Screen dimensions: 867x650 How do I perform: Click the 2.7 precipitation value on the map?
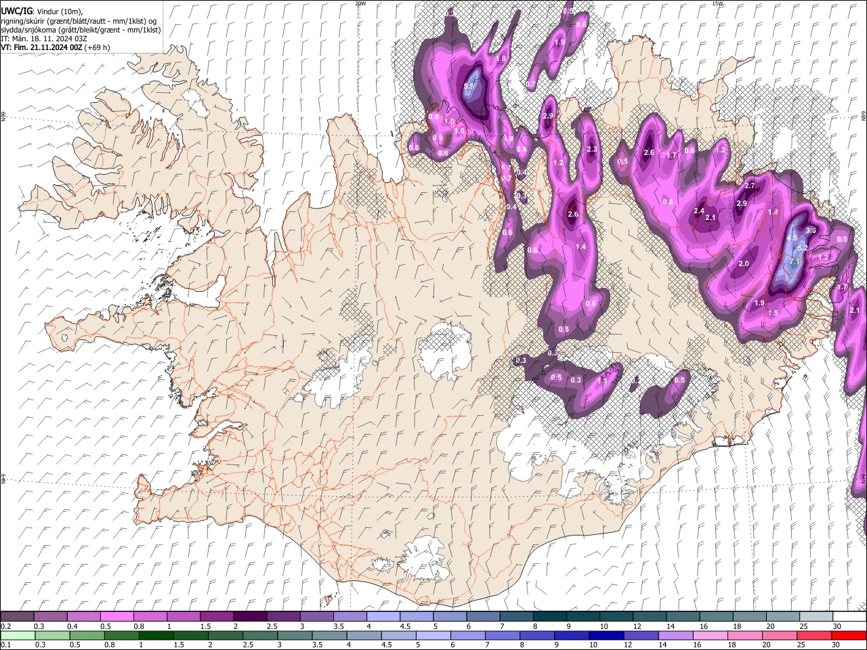coord(750,186)
